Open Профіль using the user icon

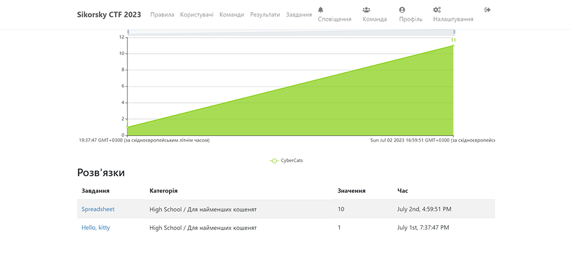402,10
